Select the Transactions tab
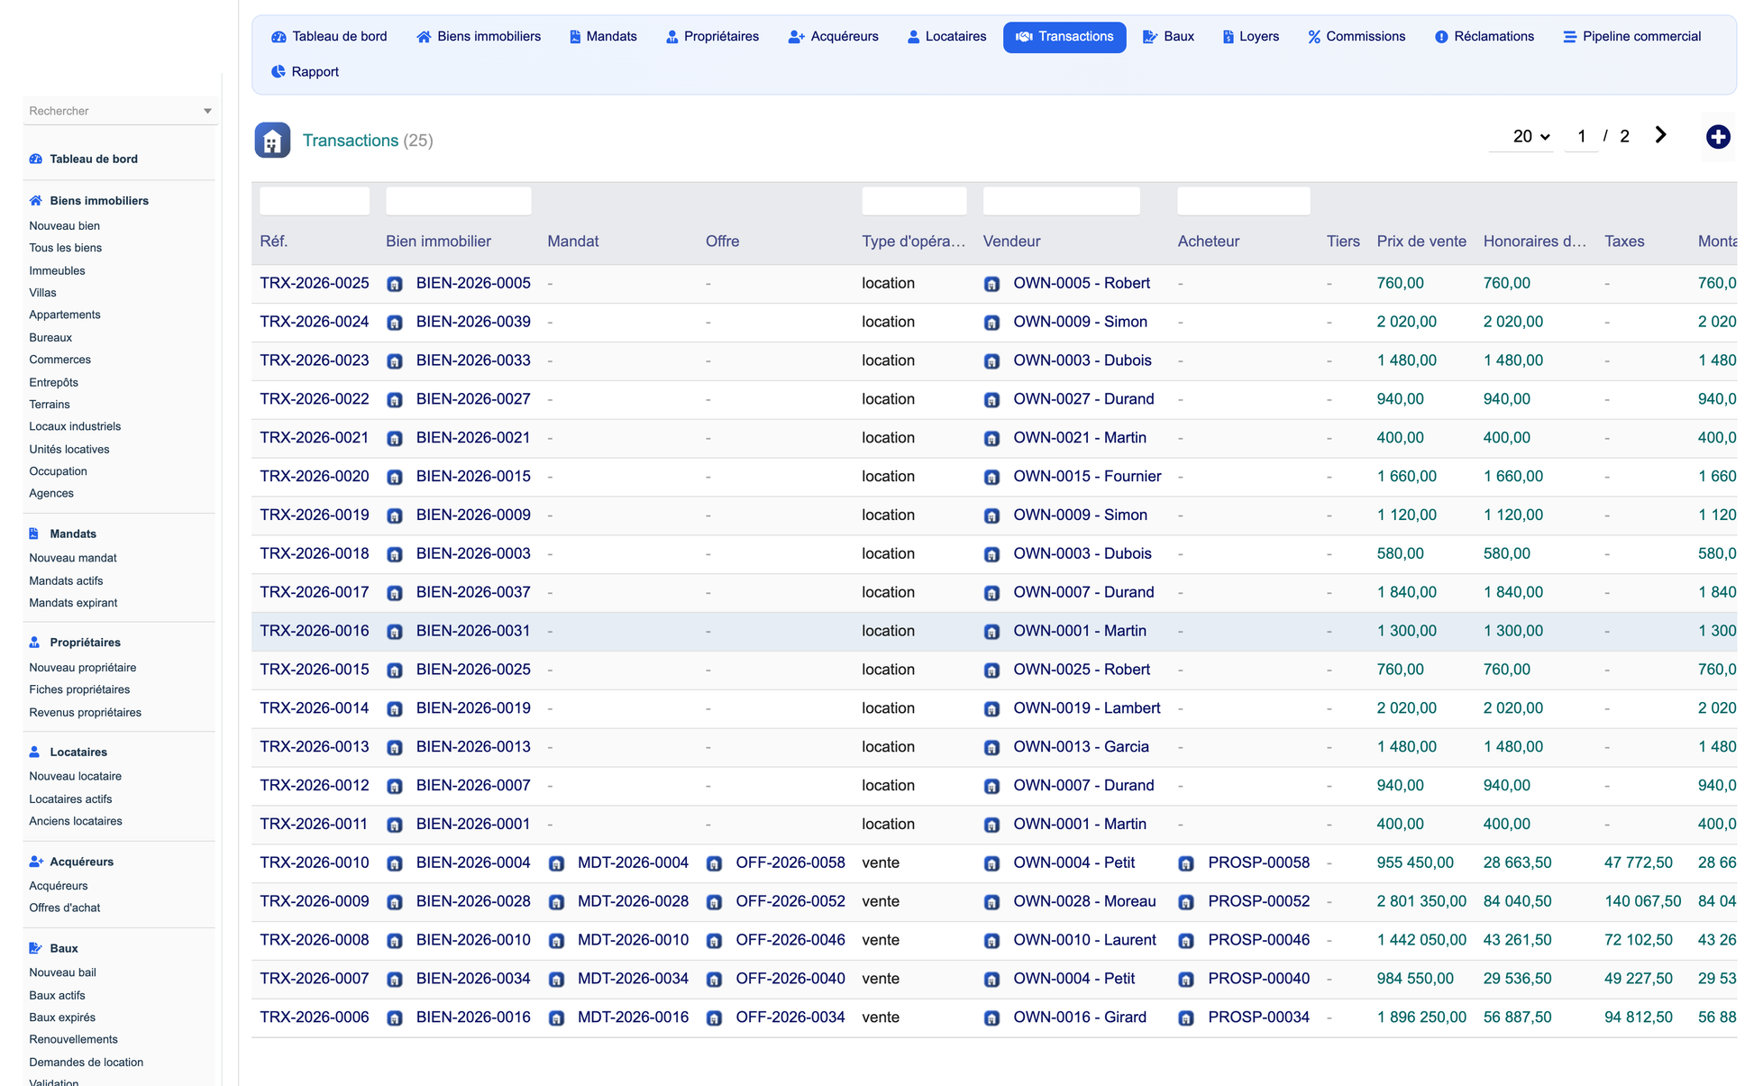 click(1064, 37)
